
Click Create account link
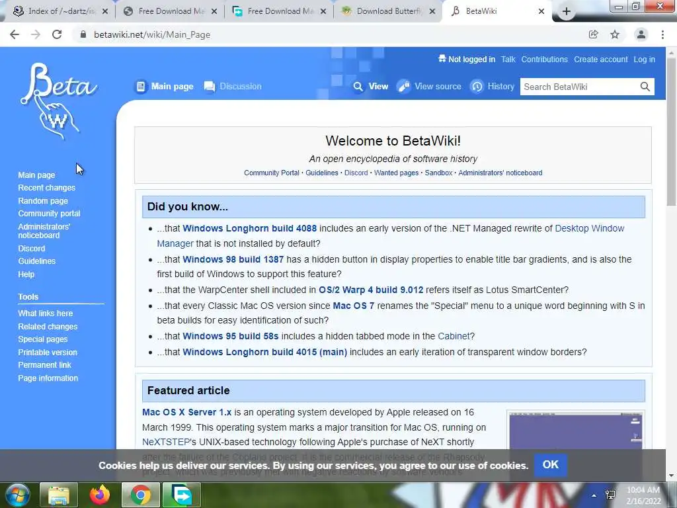pyautogui.click(x=600, y=59)
